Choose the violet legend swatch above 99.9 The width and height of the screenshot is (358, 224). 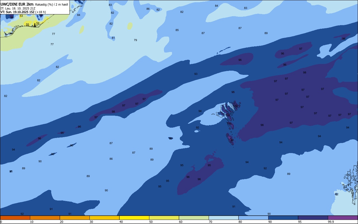click(343, 218)
